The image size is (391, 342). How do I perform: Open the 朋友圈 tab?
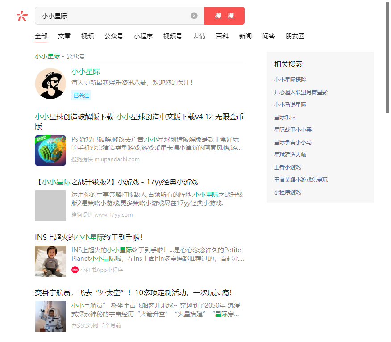click(295, 37)
